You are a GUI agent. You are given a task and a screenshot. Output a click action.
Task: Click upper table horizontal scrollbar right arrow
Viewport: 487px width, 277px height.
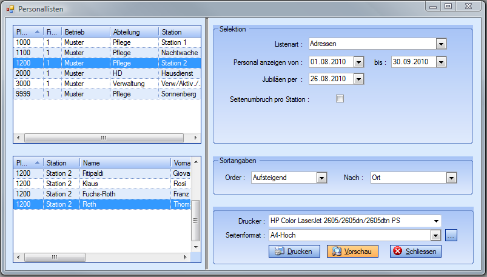point(196,138)
